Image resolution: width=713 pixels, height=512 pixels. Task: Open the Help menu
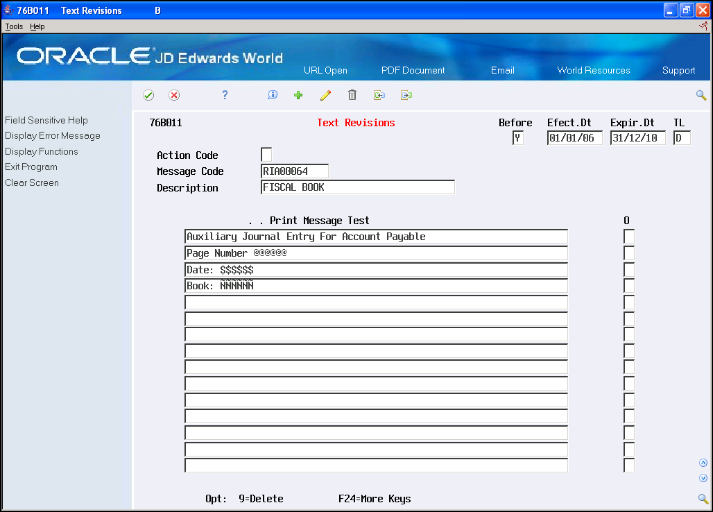pos(37,26)
